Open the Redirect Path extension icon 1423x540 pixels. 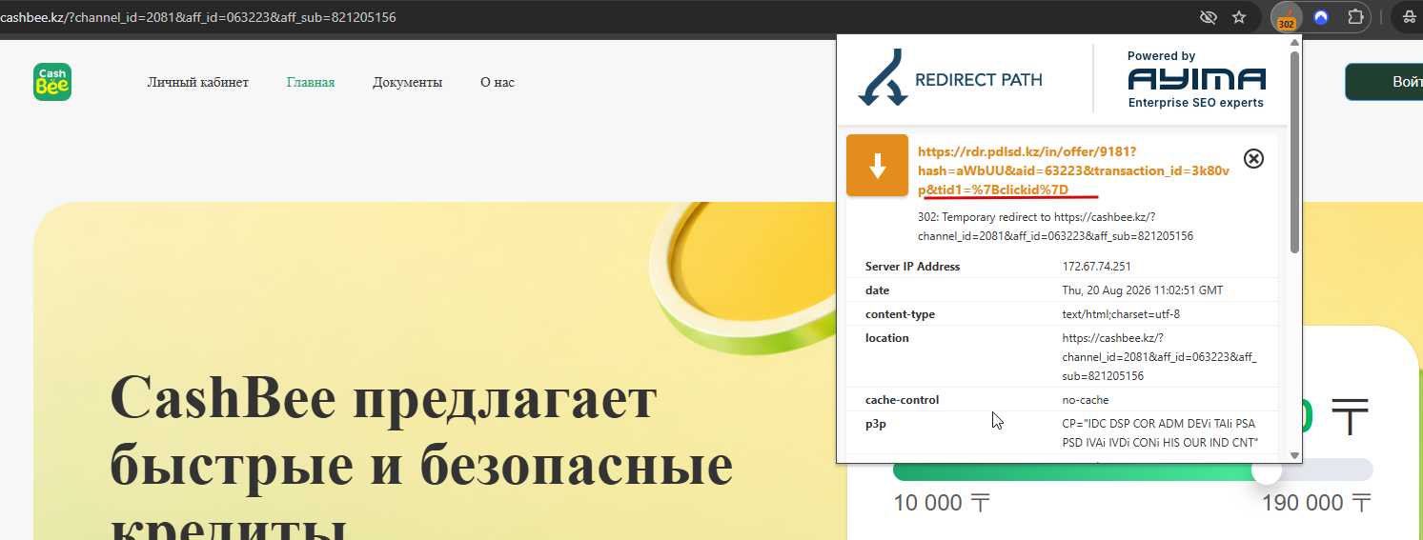pyautogui.click(x=1286, y=17)
